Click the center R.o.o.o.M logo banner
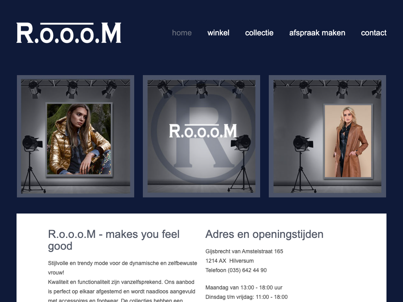This screenshot has width=403, height=302. coord(203,131)
